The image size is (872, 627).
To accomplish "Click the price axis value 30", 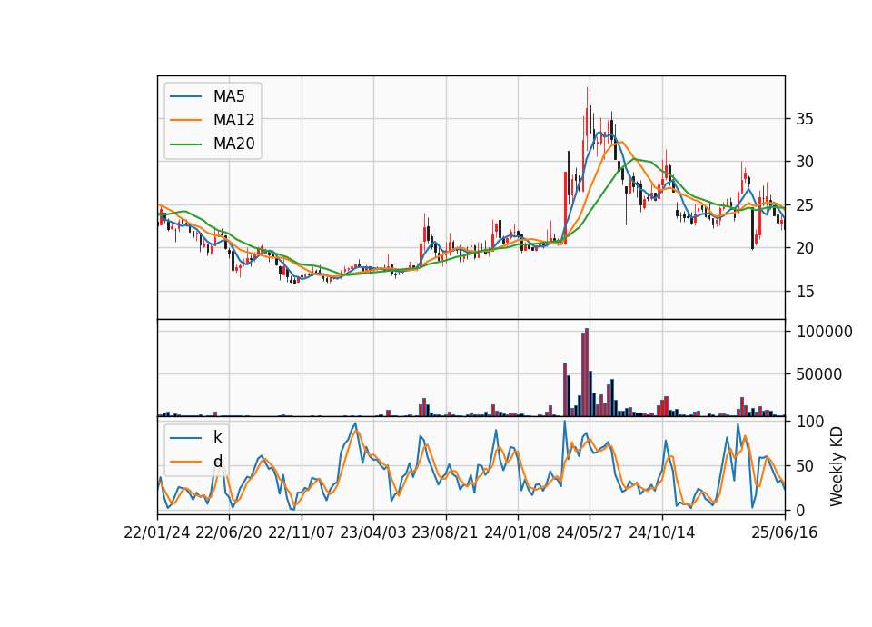I will pos(806,162).
